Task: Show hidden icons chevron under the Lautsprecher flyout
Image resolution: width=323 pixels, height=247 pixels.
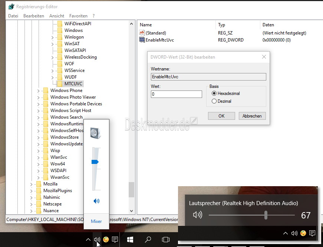Action: pyautogui.click(x=285, y=233)
